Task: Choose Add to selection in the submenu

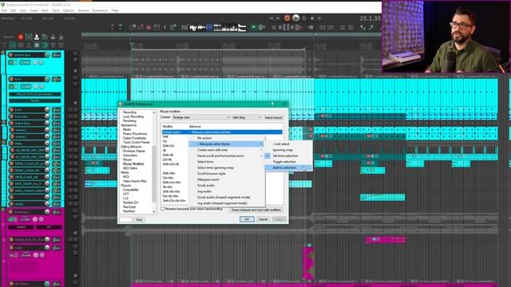Action: click(x=287, y=167)
